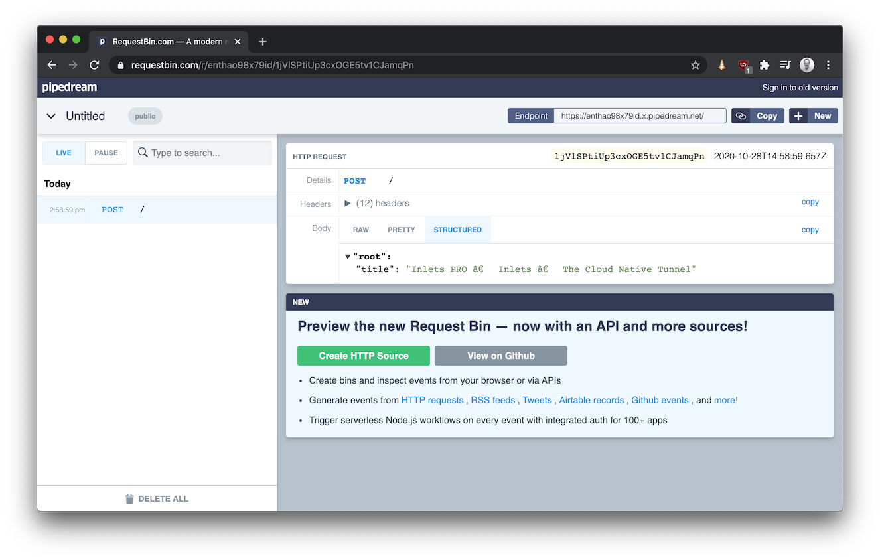Click the site lock icon in address bar
This screenshot has height=560, width=880.
coord(121,66)
